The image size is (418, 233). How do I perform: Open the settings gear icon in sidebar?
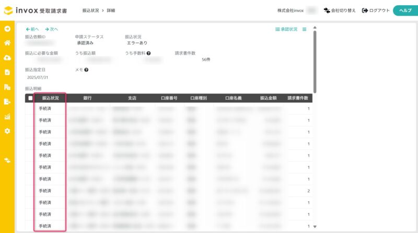click(7, 131)
